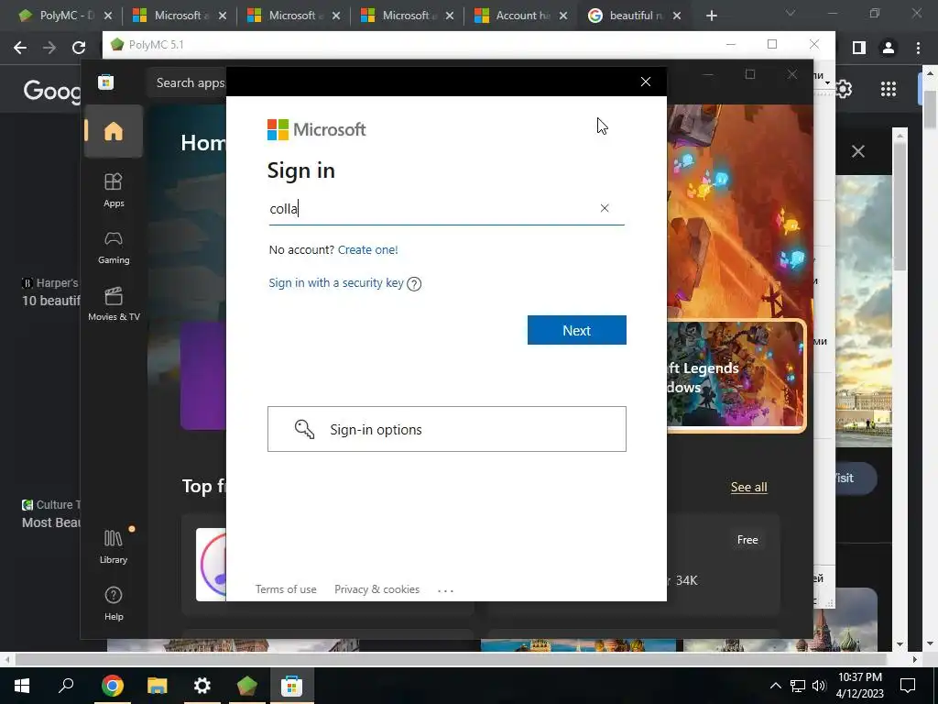Open network icon in tray
938x704 pixels.
click(x=798, y=686)
